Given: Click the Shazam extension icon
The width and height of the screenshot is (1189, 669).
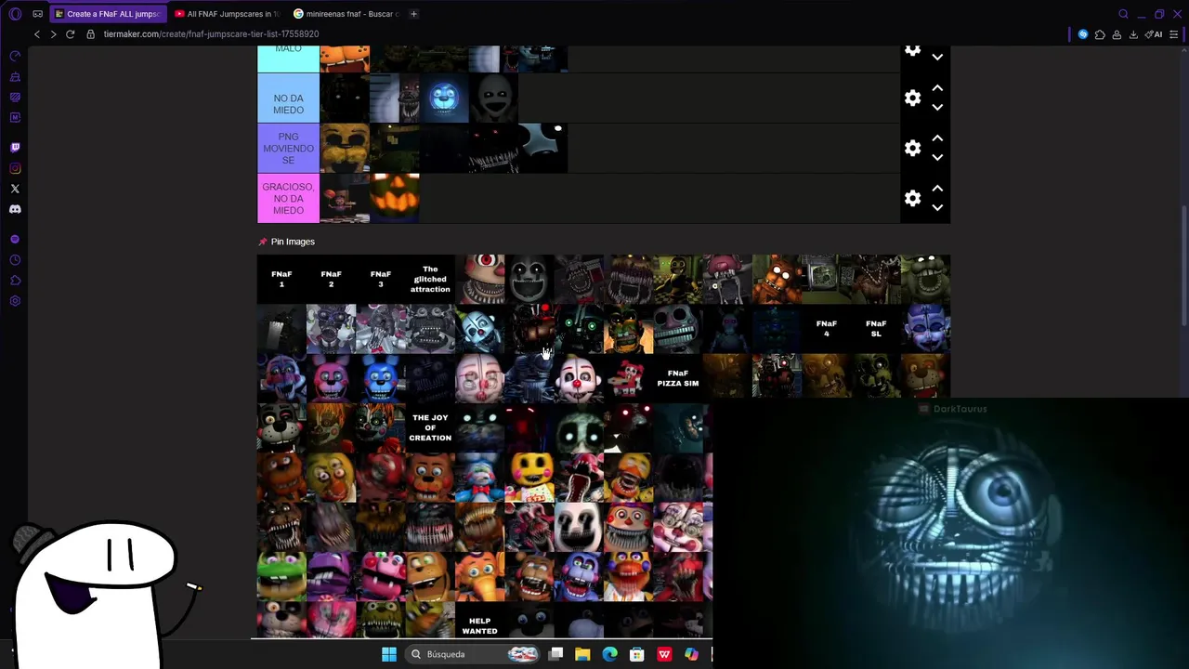Looking at the screenshot, I should click(x=1083, y=34).
